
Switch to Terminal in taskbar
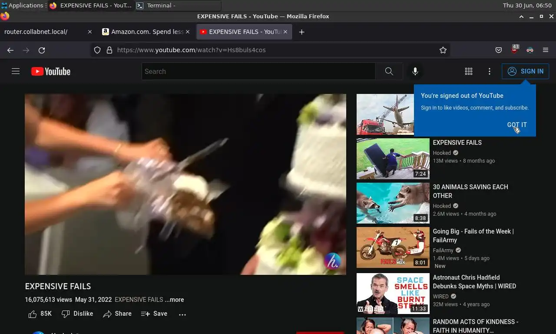[178, 6]
